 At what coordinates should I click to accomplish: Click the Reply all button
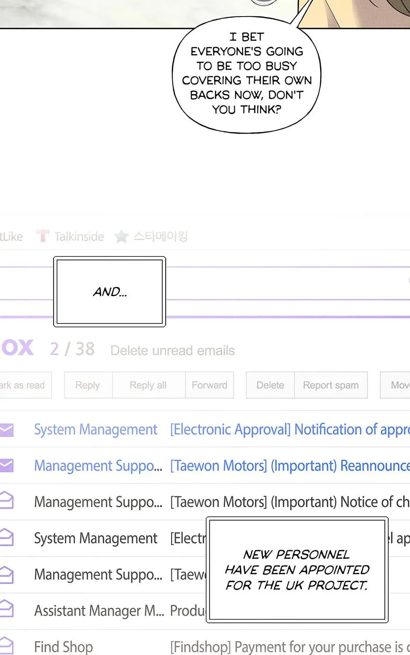click(148, 385)
